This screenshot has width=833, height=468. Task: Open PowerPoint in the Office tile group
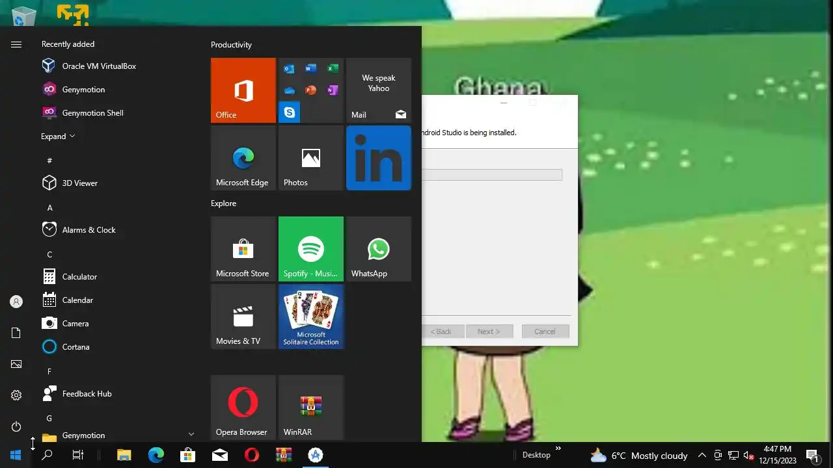click(311, 90)
